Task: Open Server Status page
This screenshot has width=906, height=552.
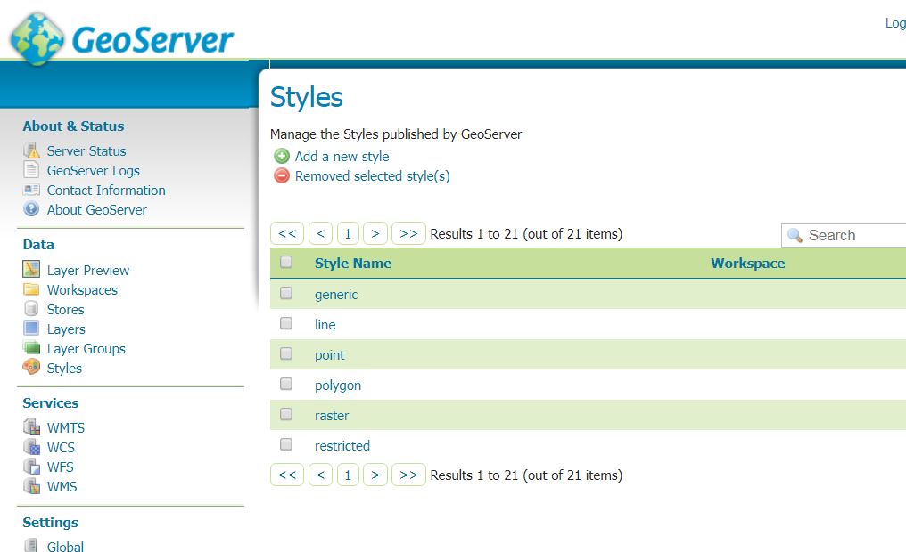Action: point(86,151)
